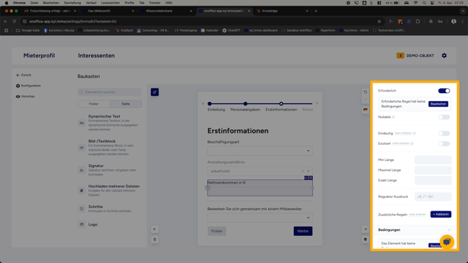The image size is (468, 263).
Task: Click the Weiter button in the form
Action: tap(303, 231)
